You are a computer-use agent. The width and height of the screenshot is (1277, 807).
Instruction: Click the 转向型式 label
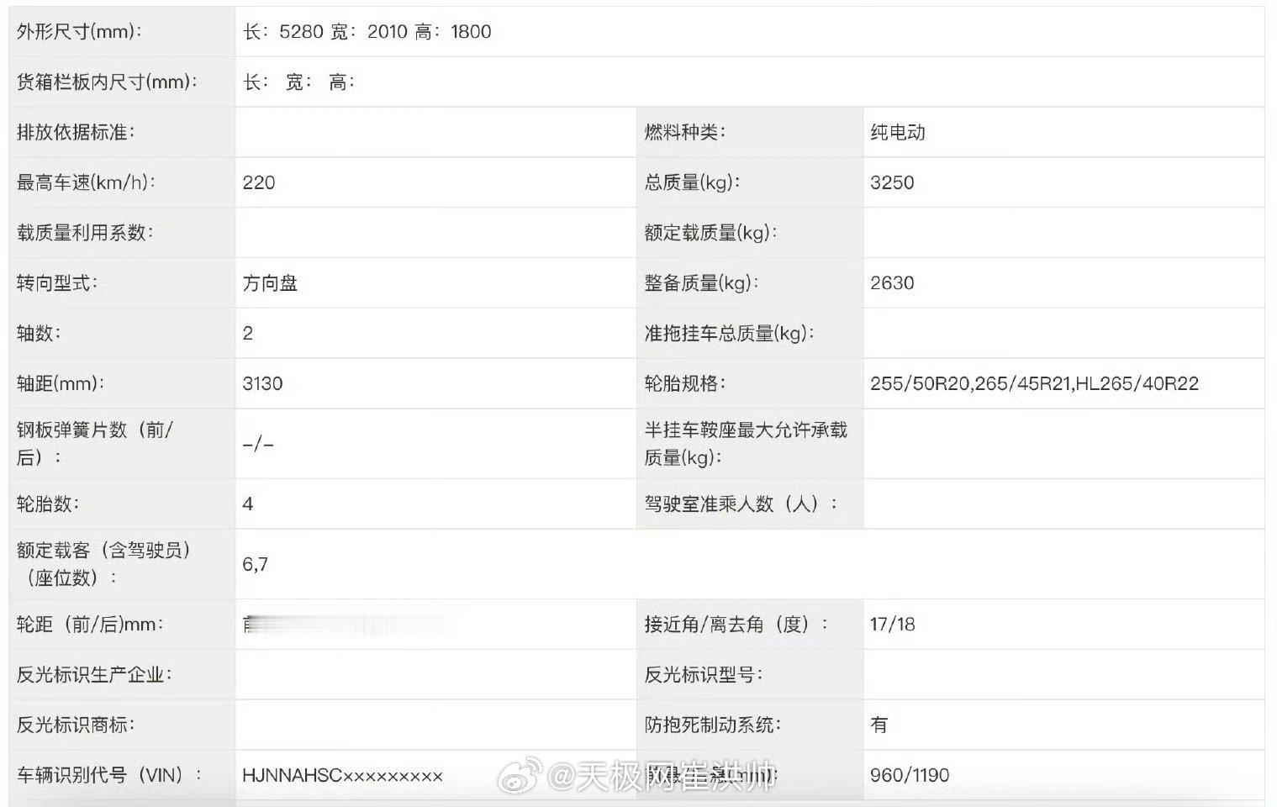coord(57,283)
